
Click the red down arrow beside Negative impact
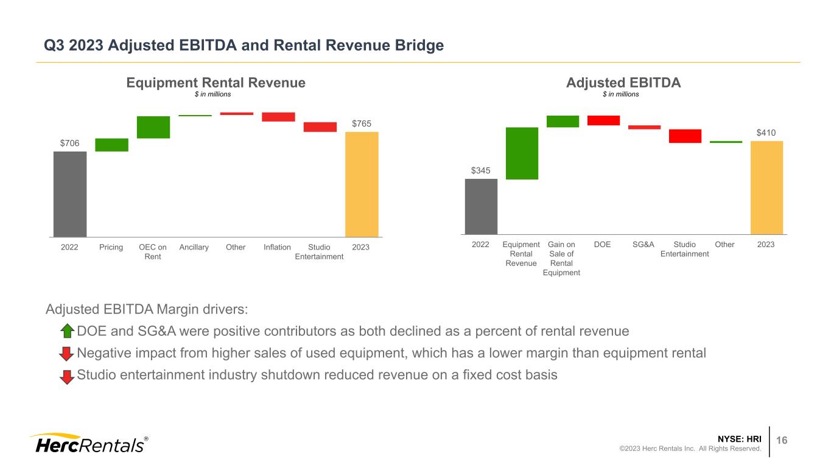pyautogui.click(x=67, y=354)
